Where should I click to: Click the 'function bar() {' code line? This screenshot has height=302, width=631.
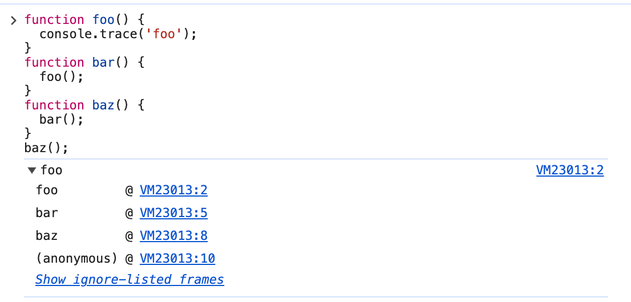(x=84, y=63)
